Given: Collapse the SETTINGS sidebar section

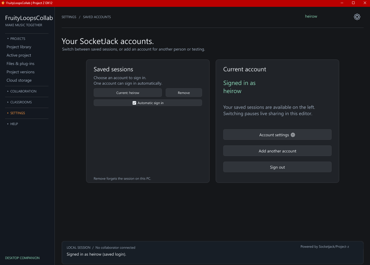Looking at the screenshot, I should 16,113.
